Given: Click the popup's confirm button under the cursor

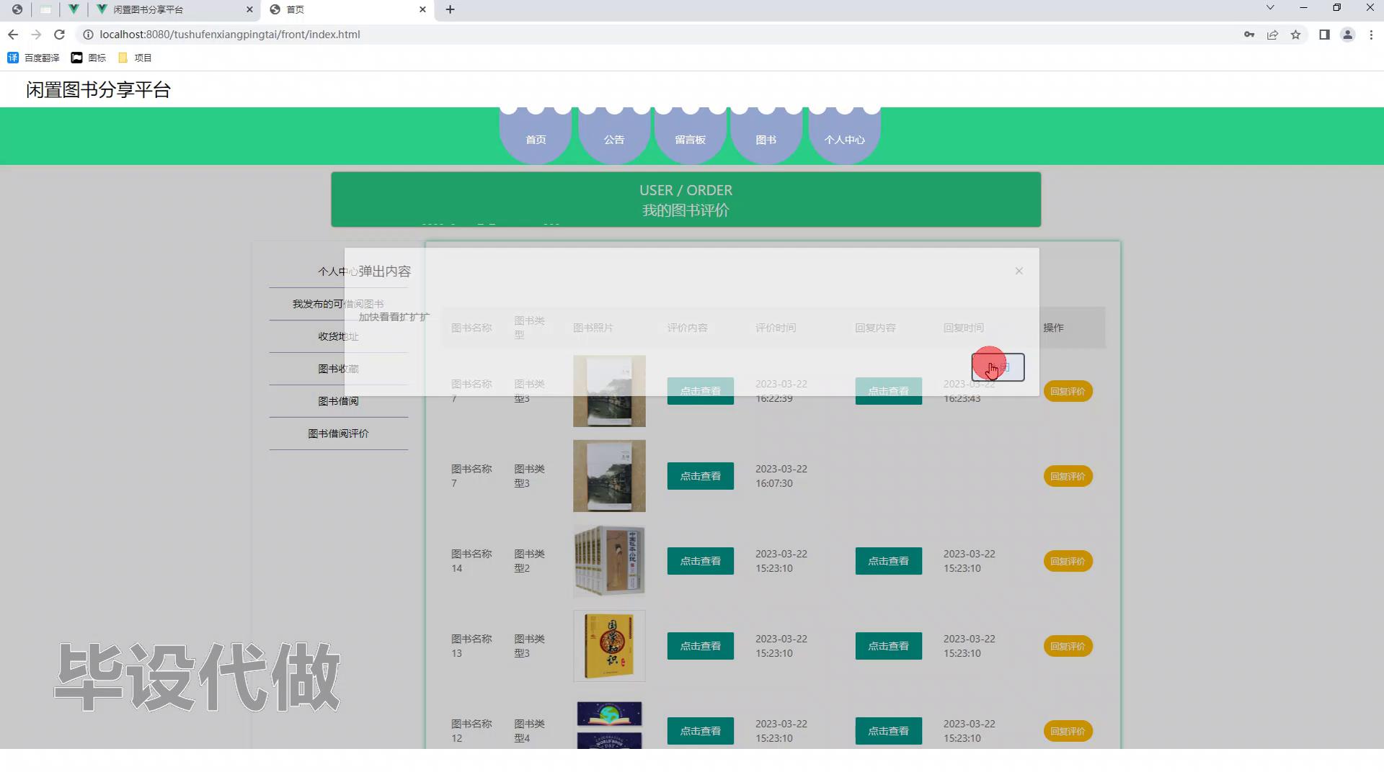Looking at the screenshot, I should pyautogui.click(x=998, y=367).
